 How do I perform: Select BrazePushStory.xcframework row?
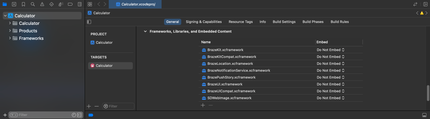coord(281,77)
